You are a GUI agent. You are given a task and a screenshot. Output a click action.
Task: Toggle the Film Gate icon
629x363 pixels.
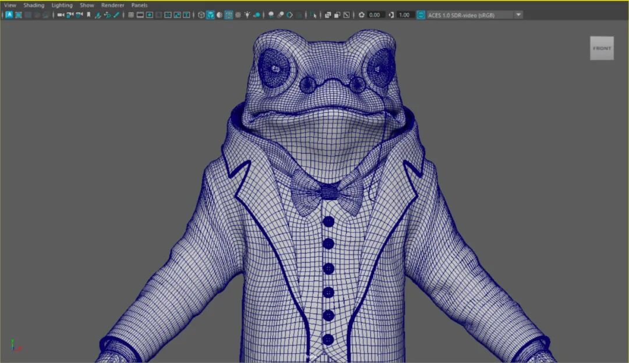pos(140,15)
